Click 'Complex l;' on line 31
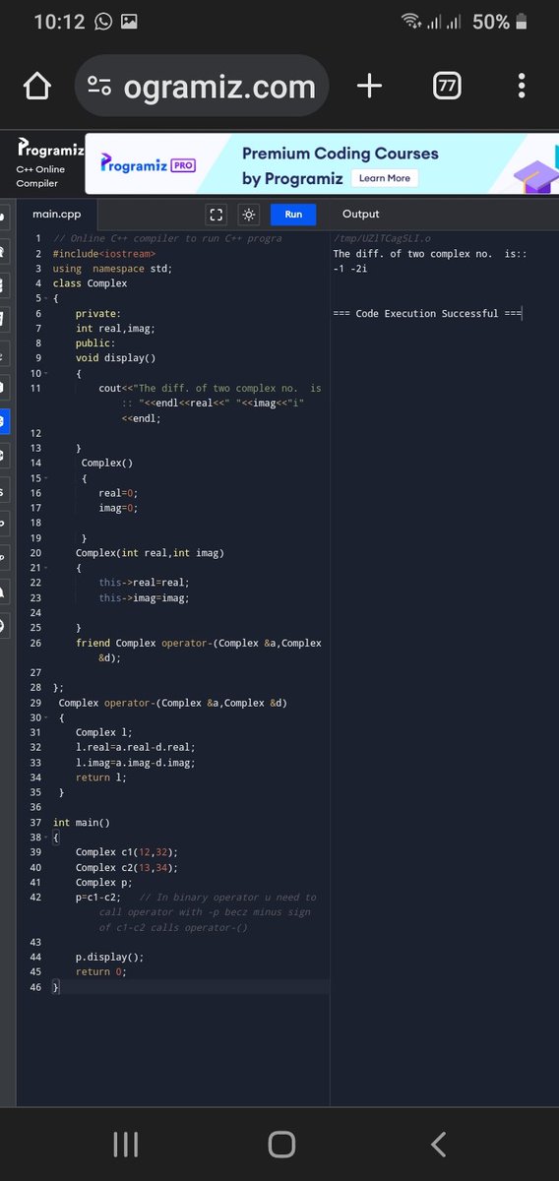This screenshot has width=559, height=1181. click(103, 732)
